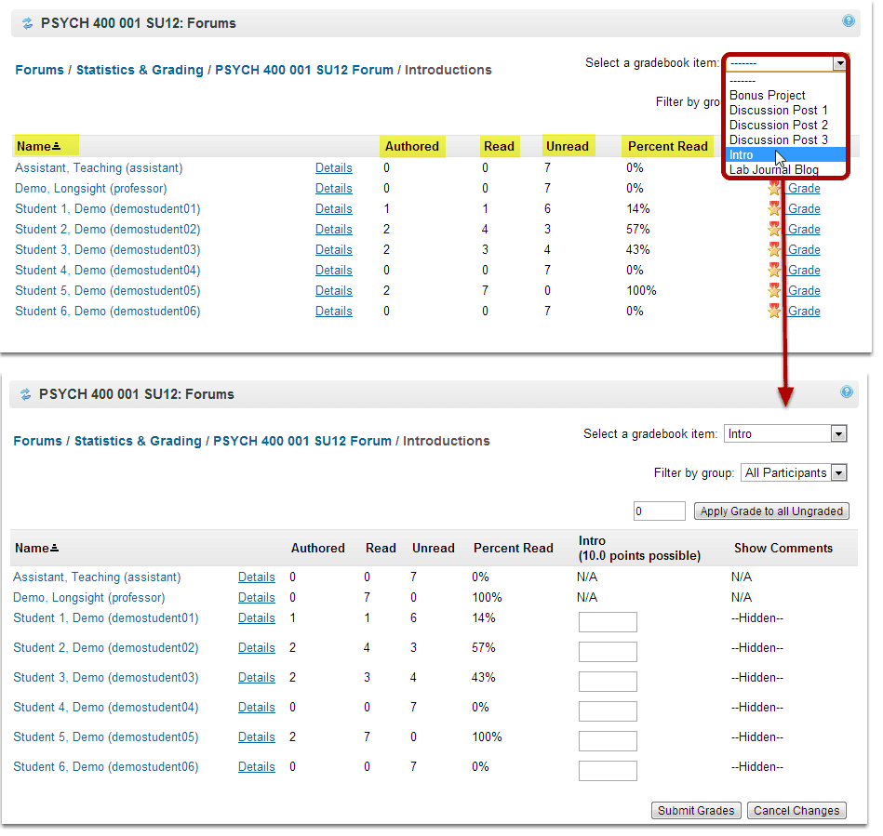Select Discussion Post 1 in gradebook list
The height and width of the screenshot is (836, 883).
point(778,111)
